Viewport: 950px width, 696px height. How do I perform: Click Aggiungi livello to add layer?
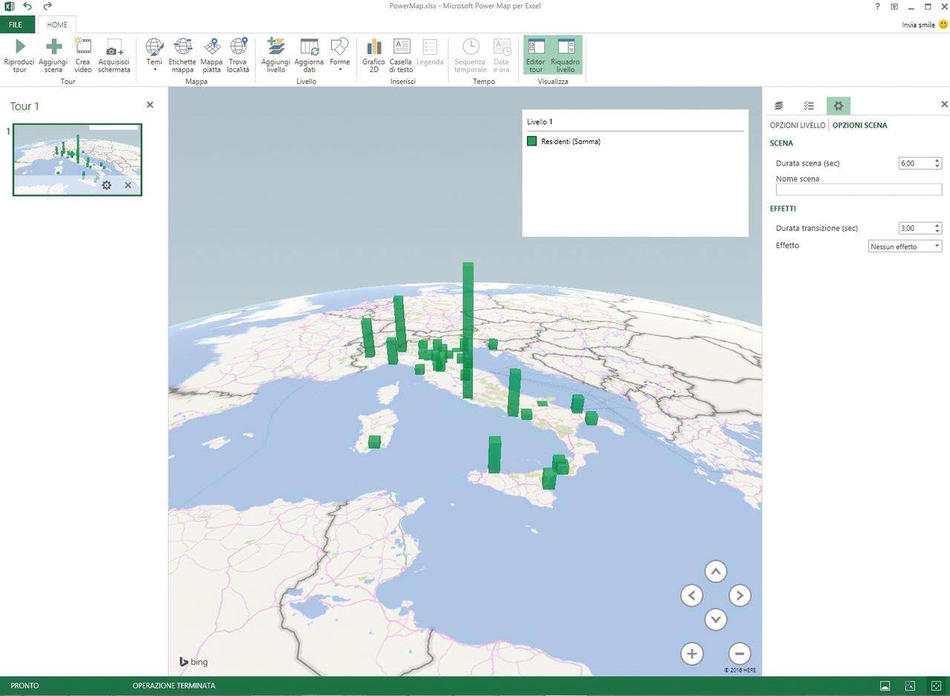(x=275, y=47)
